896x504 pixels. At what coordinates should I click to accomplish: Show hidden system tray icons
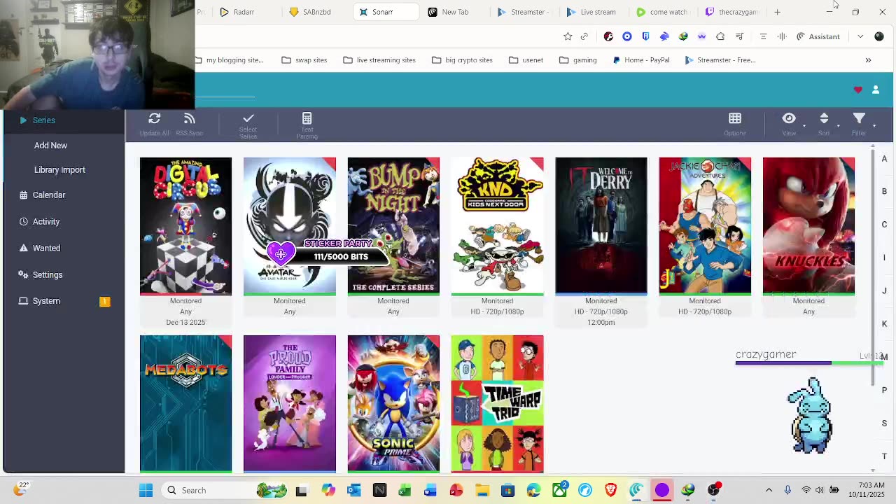click(769, 490)
